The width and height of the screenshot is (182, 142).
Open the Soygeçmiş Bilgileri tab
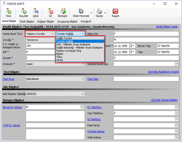click(x=67, y=22)
